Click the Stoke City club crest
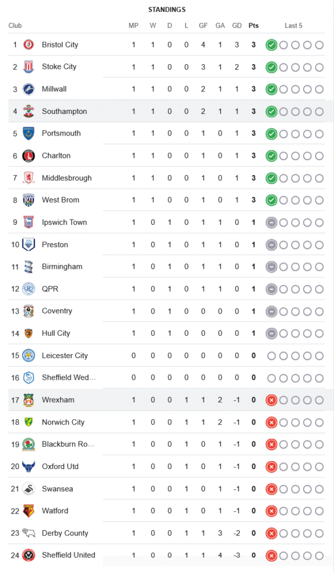The width and height of the screenshot is (334, 572). tap(29, 67)
